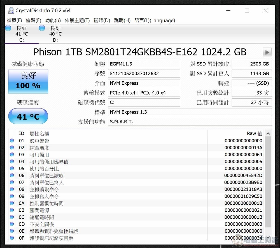Screen dimensions: 280x248
Task: Select the C: drive tab
Action: tap(22, 34)
